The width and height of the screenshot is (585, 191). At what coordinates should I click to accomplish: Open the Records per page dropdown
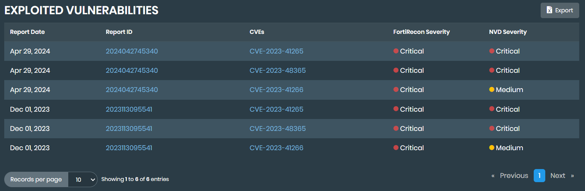point(83,179)
